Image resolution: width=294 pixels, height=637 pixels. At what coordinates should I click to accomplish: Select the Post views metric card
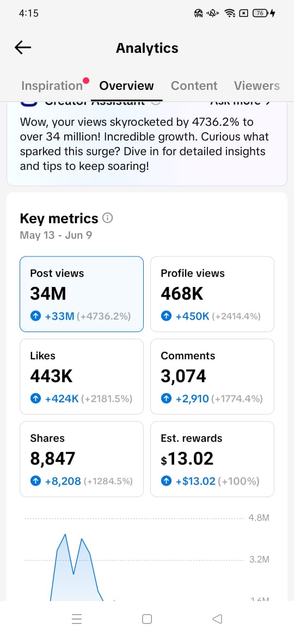tap(82, 294)
